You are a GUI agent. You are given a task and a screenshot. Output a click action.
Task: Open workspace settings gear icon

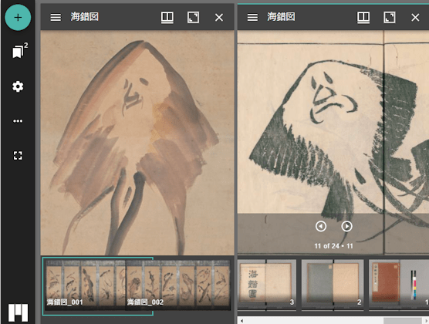18,86
